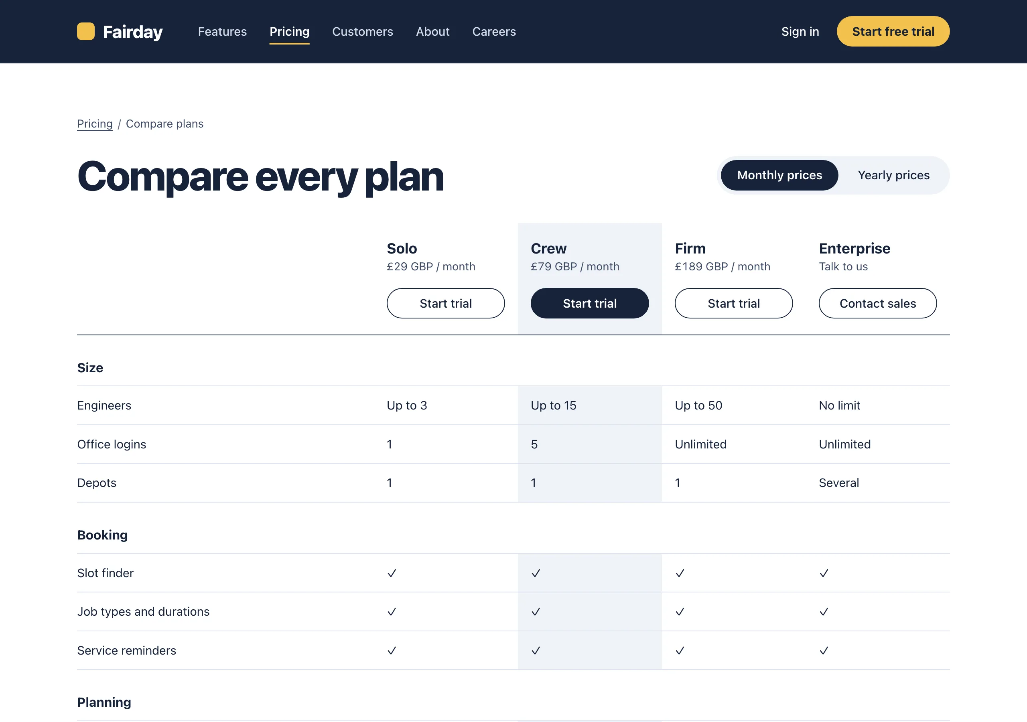
Task: Click the 'Up to 50' cell
Action: [698, 405]
